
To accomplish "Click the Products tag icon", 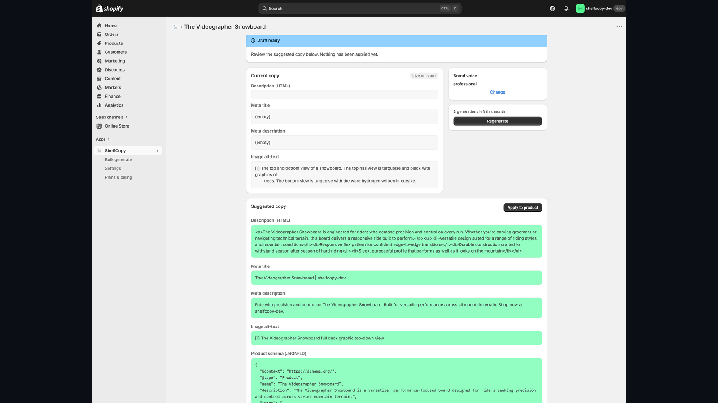I will click(x=99, y=43).
